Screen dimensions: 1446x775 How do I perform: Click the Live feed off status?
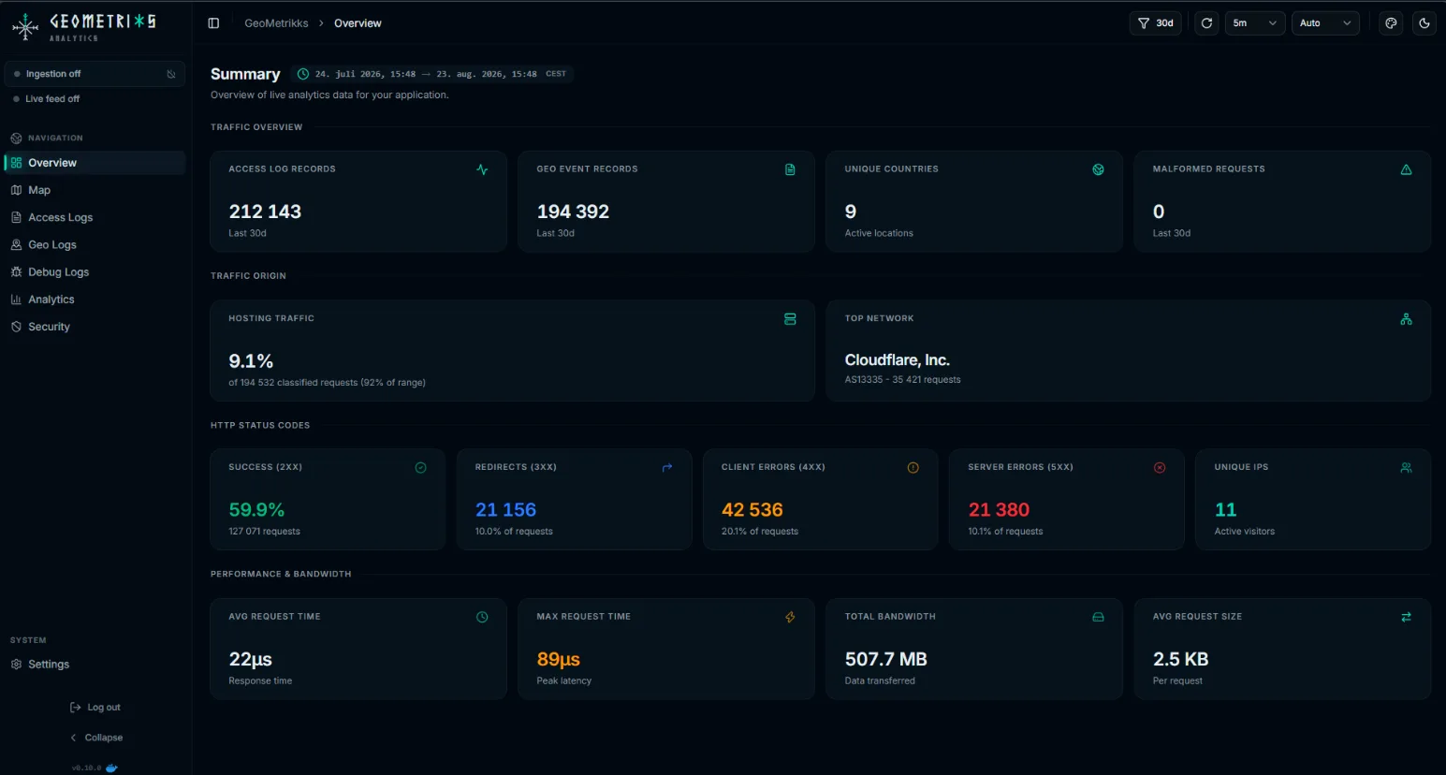(x=47, y=99)
